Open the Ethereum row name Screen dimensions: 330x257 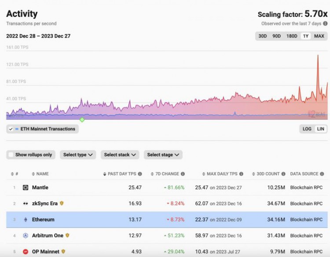(x=43, y=220)
